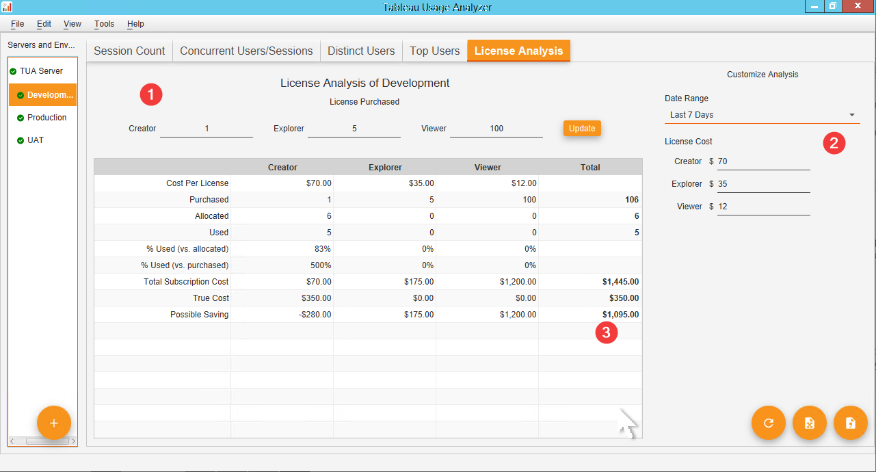
Task: Focus the Viewer license cost input
Action: coord(762,207)
